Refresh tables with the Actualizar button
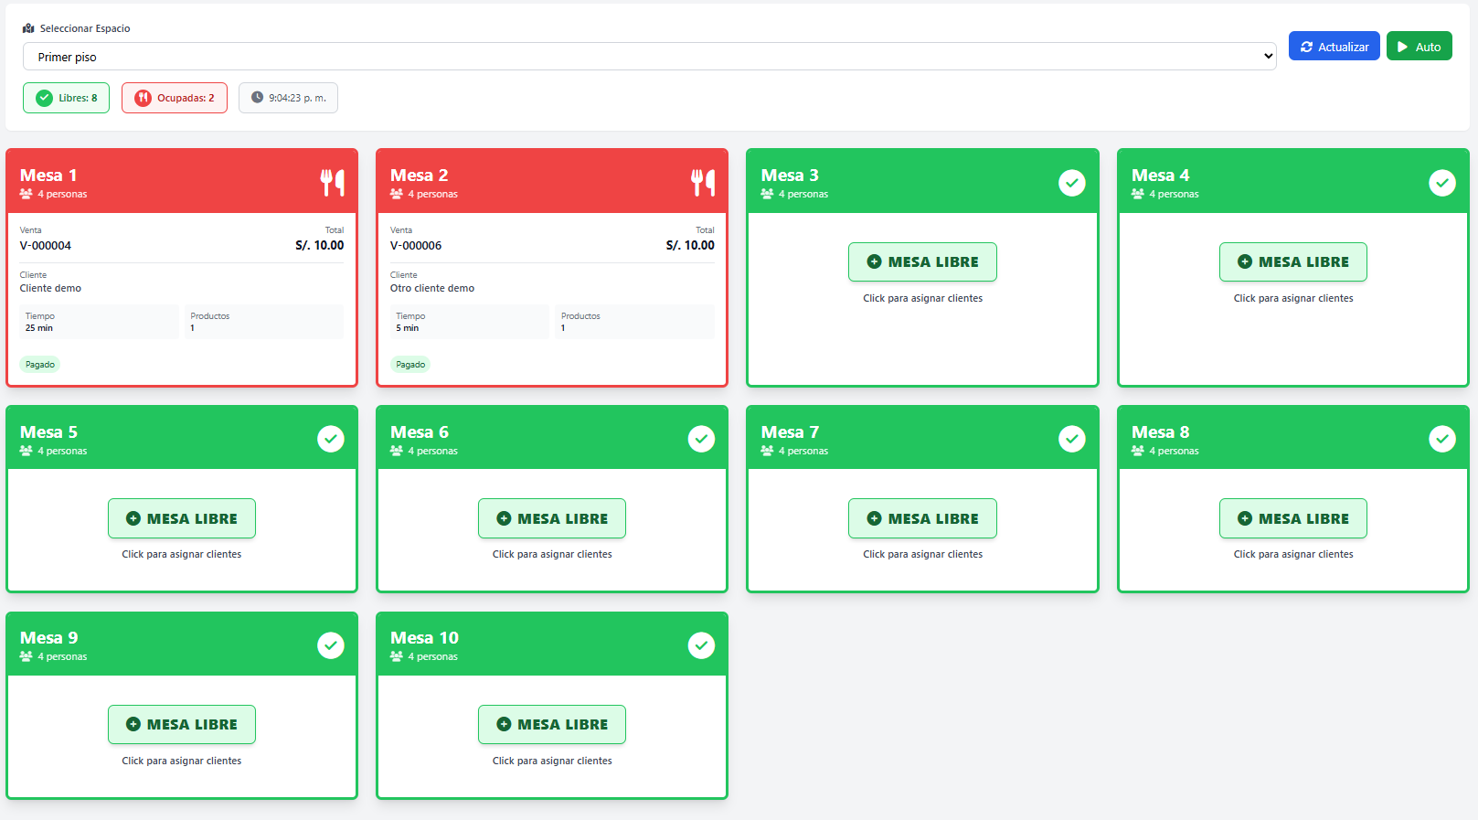The height and width of the screenshot is (820, 1478). tap(1334, 47)
